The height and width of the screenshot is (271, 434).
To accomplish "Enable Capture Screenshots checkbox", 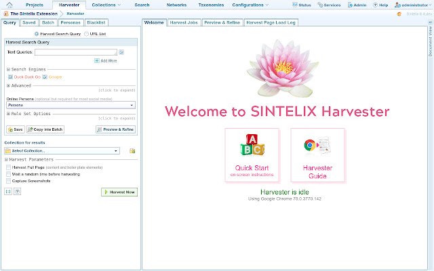I will (9, 181).
